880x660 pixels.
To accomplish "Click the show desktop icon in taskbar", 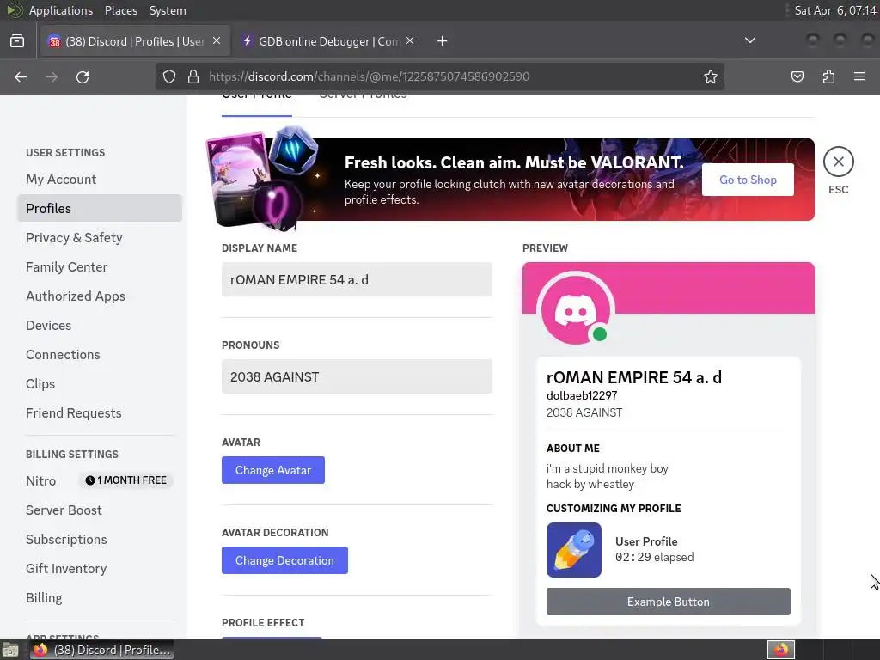I will point(10,650).
